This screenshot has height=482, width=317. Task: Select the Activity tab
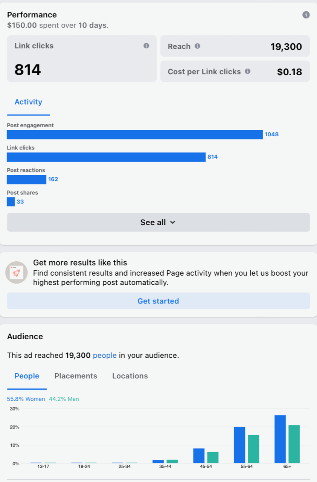click(x=28, y=102)
